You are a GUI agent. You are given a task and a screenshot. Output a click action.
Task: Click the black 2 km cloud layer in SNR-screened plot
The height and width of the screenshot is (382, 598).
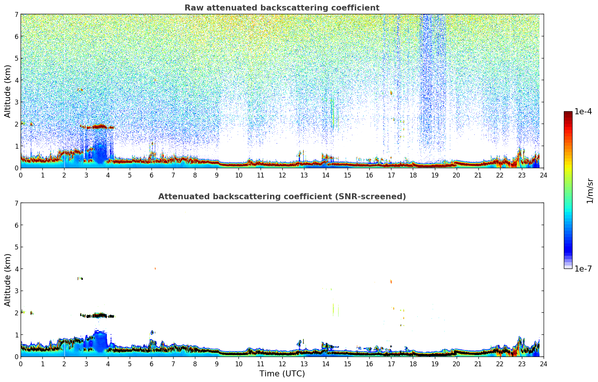[97, 316]
